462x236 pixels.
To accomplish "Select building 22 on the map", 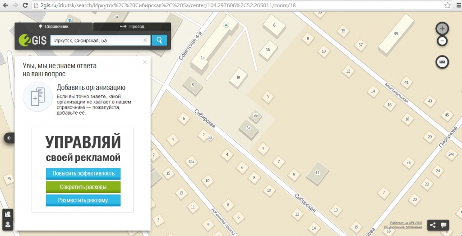I will (427, 184).
